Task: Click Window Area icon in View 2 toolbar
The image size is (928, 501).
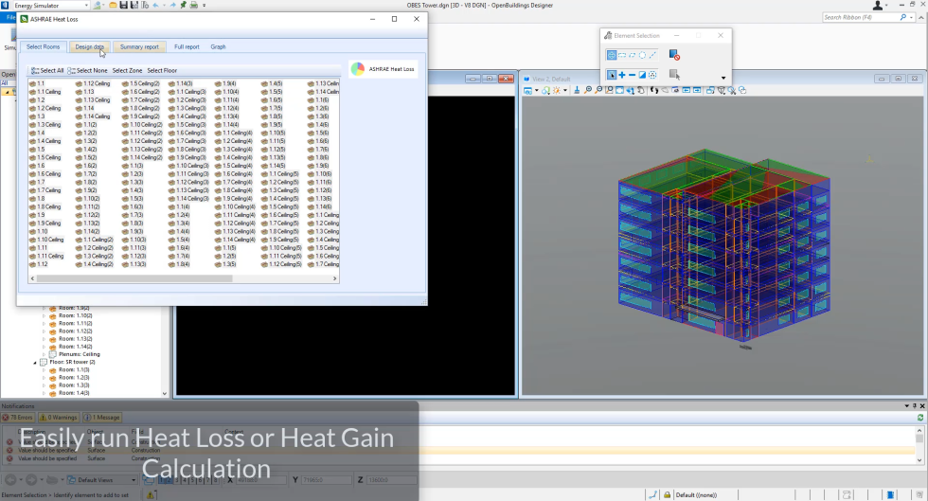Action: (609, 91)
